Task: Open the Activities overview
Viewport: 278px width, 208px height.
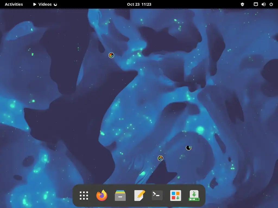Action: (x=14, y=4)
